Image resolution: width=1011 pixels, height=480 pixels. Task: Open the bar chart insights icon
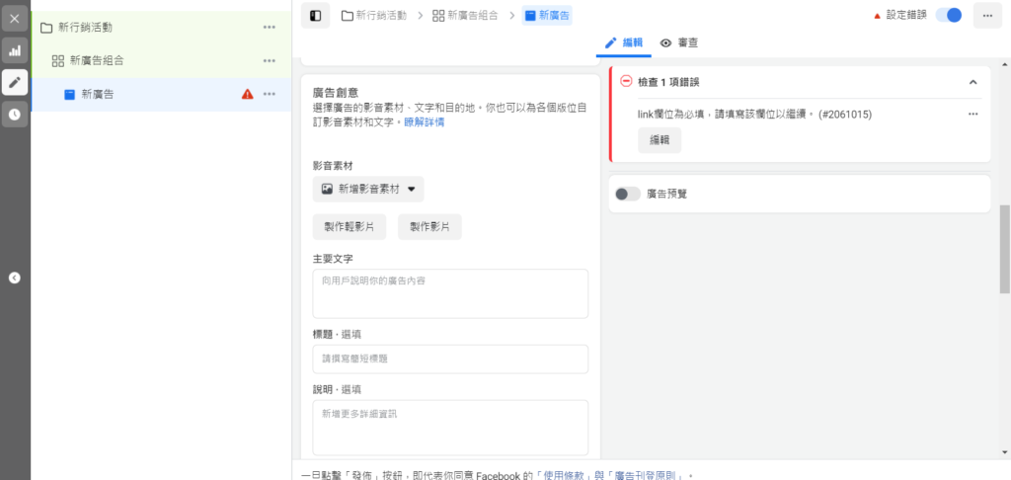click(x=15, y=50)
